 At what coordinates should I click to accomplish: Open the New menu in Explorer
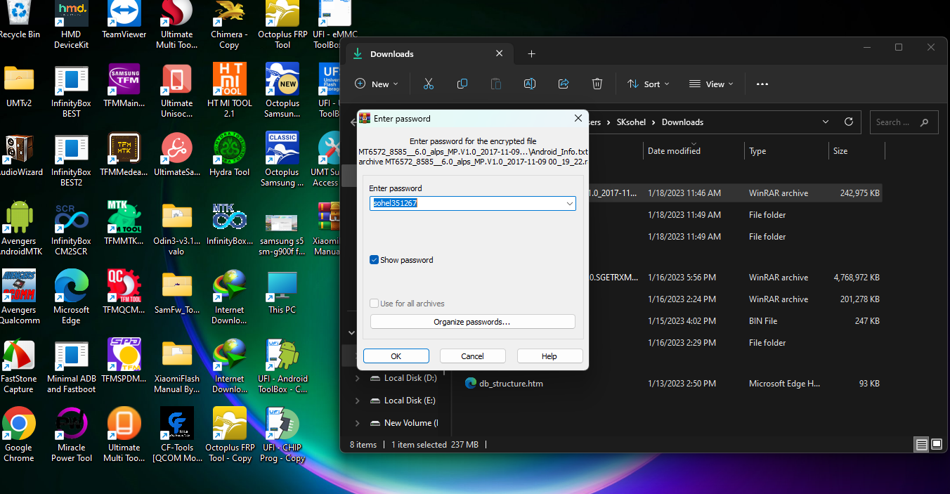pyautogui.click(x=377, y=84)
